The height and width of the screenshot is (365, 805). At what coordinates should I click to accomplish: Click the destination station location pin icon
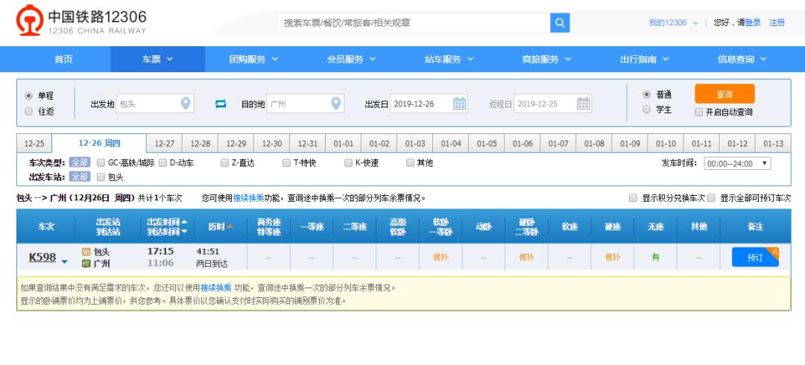[x=335, y=104]
